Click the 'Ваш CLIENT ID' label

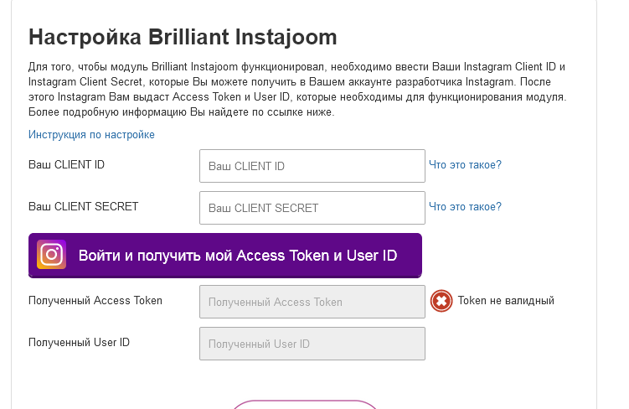[66, 165]
